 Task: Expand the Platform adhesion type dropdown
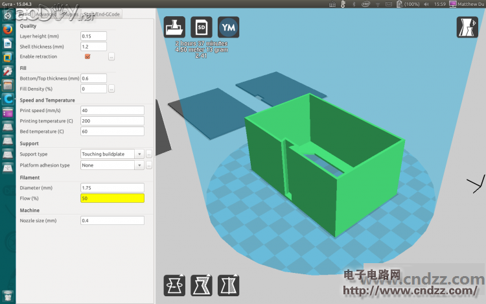point(111,165)
